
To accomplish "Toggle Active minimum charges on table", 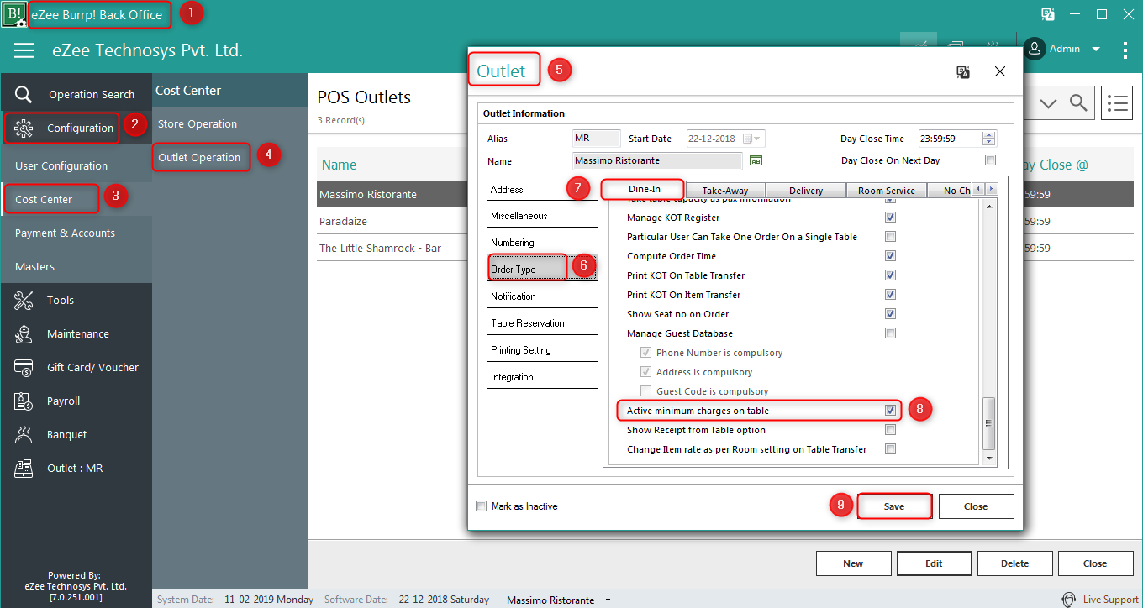I will point(890,411).
